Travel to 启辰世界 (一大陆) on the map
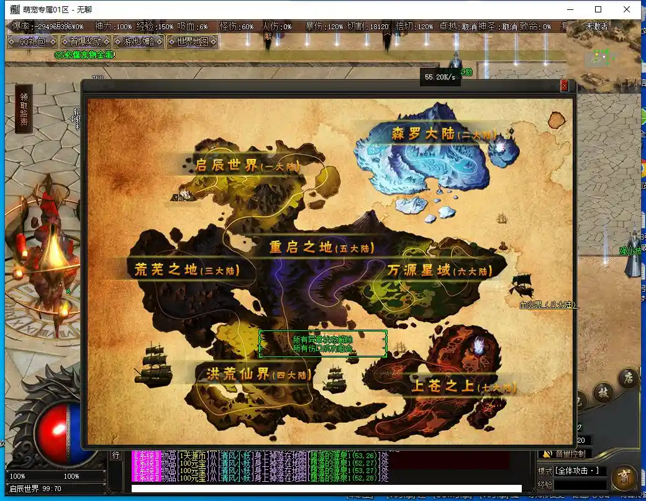Screen dimensions: 646x501 tap(247, 166)
